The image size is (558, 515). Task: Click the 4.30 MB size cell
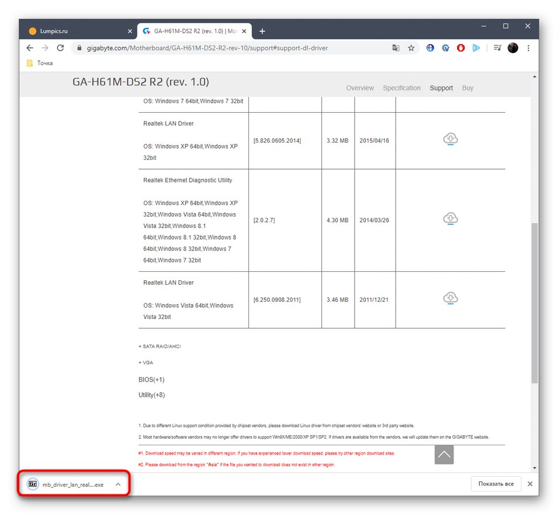pos(337,221)
